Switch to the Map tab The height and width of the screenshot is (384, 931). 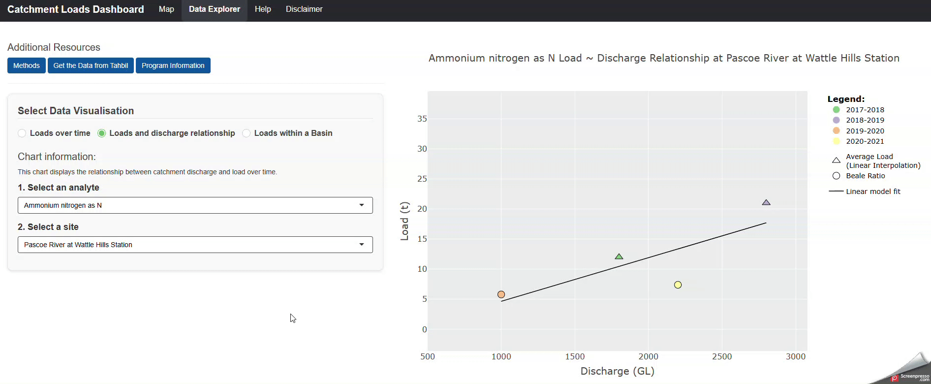tap(166, 9)
